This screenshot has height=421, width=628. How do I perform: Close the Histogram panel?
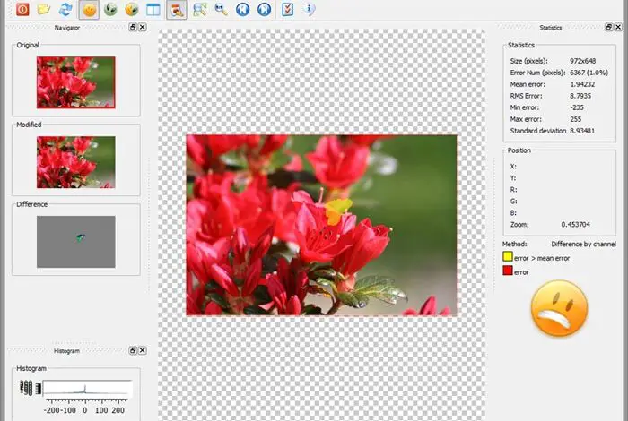(x=142, y=350)
